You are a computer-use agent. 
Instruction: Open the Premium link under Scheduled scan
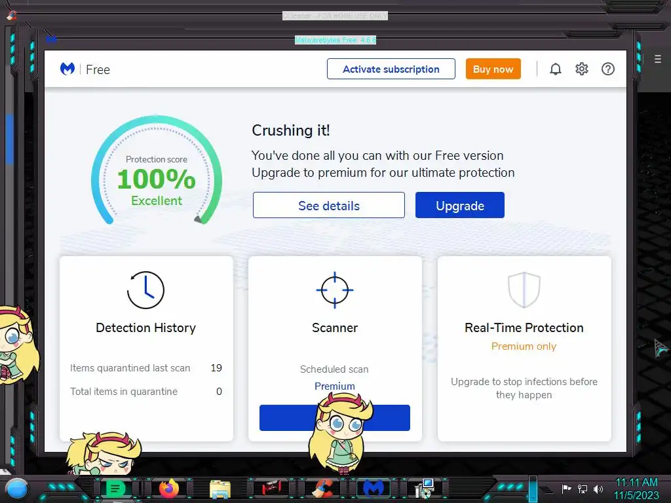click(x=335, y=386)
